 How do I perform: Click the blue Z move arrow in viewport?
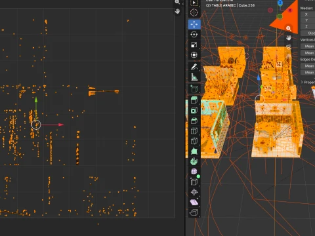(x=259, y=77)
